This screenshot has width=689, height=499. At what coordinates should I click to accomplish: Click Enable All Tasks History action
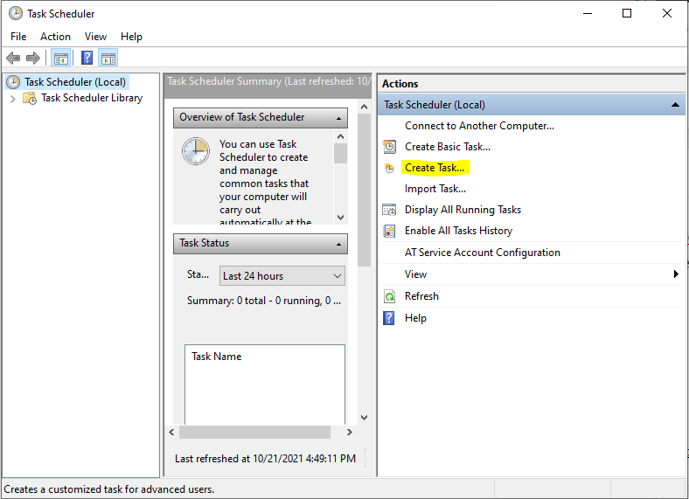click(x=458, y=231)
